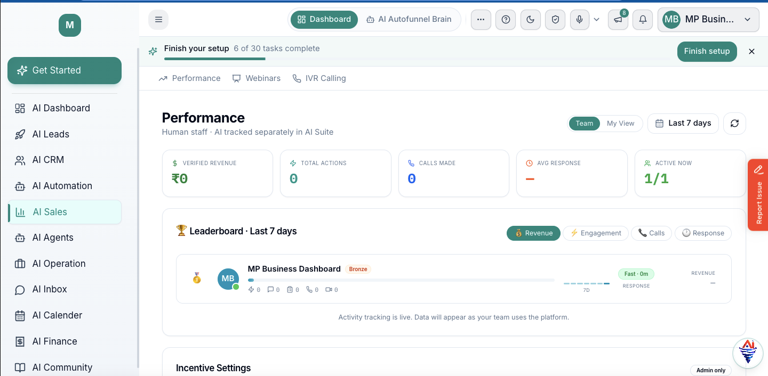Open AI Leads in the sidebar

65,134
